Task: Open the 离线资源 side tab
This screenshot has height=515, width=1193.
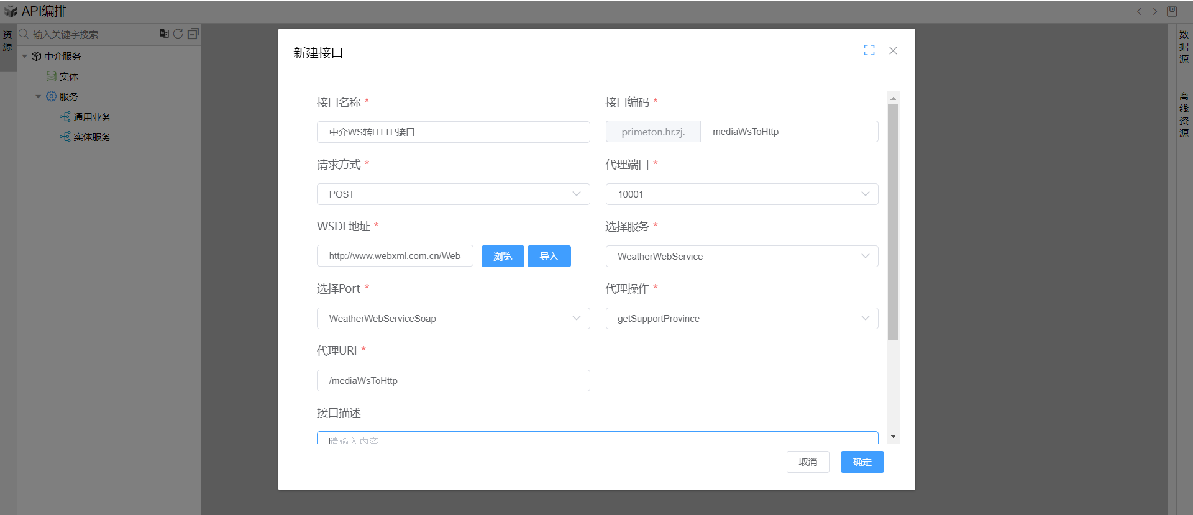Action: tap(1184, 115)
